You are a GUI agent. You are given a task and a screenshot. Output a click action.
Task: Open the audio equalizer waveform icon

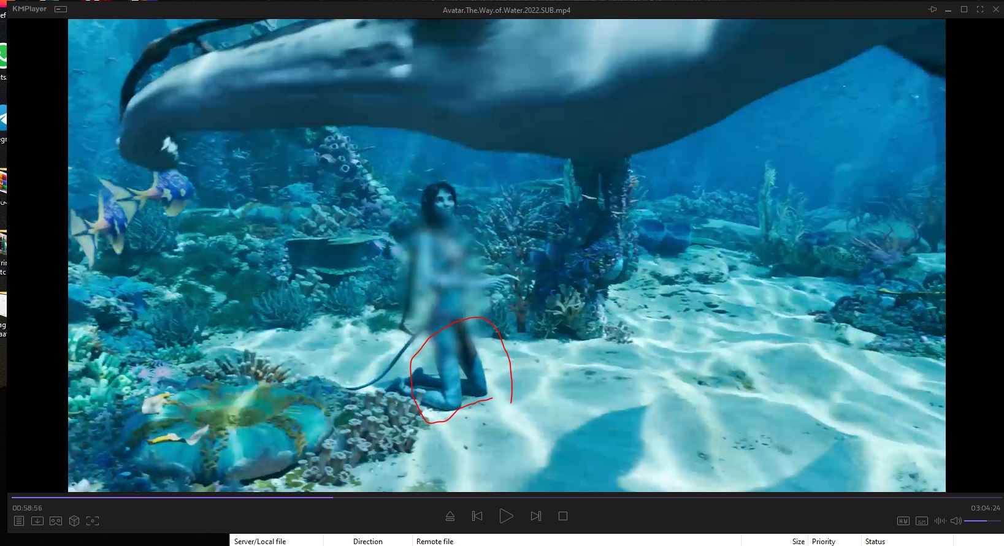point(940,521)
